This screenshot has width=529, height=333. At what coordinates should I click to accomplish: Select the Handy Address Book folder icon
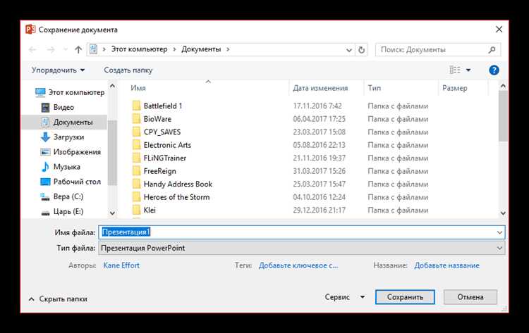pos(136,184)
